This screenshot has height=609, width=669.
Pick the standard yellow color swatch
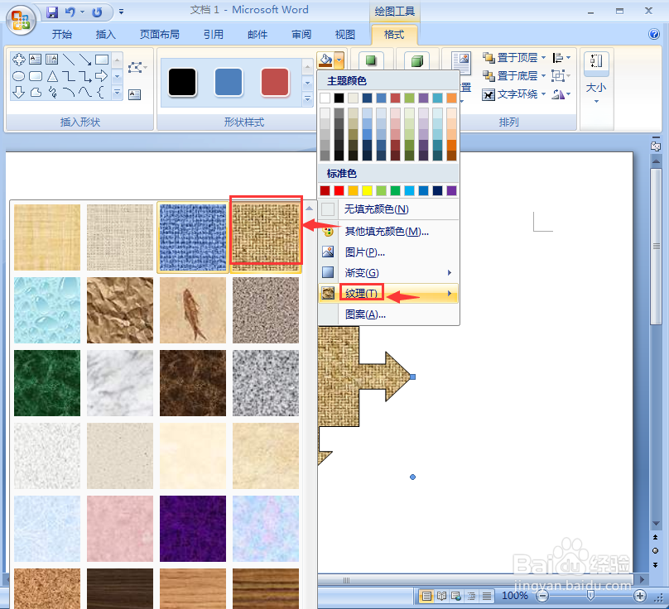click(x=367, y=190)
